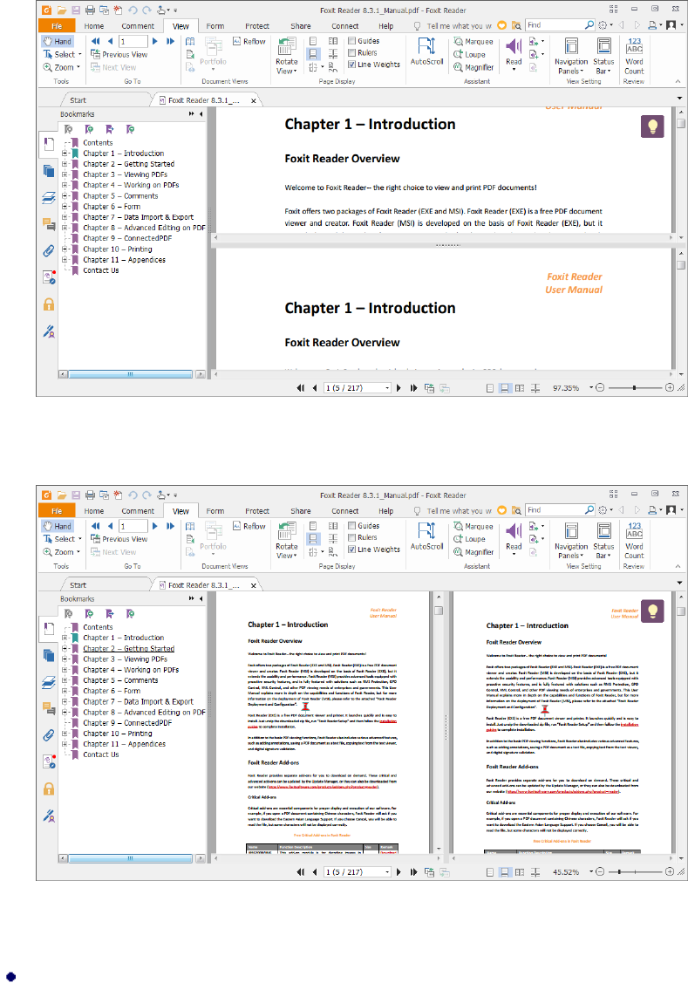This screenshot has width=688, height=983.
Task: Open Comments panel icon in upper window sidebar
Action: pyautogui.click(x=48, y=224)
